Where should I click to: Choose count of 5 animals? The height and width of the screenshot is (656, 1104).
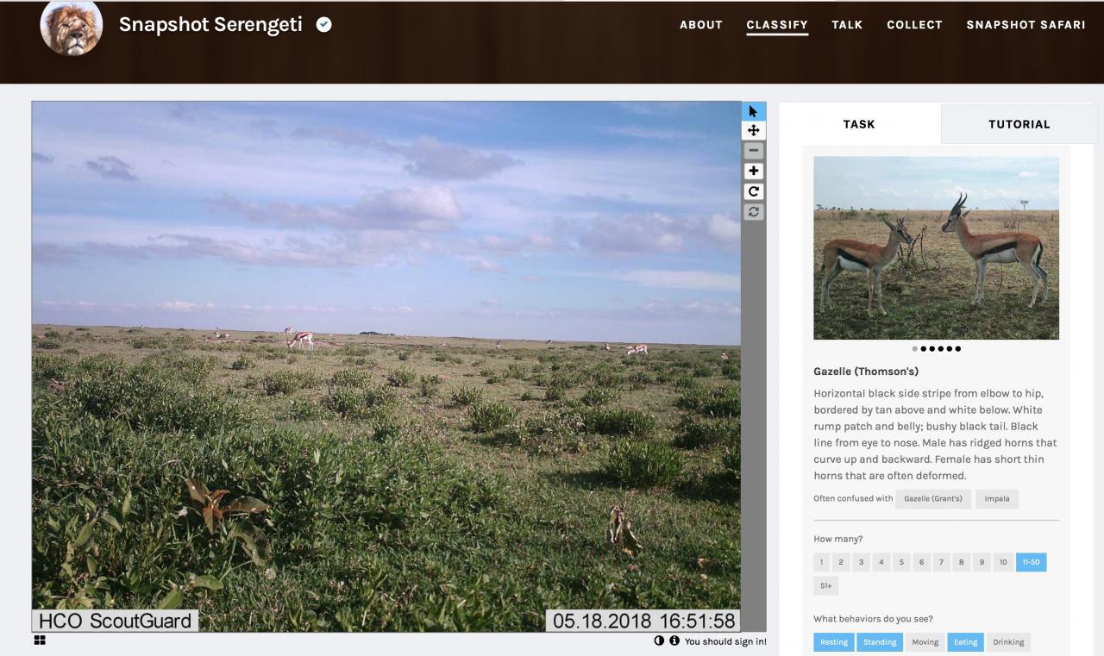(x=901, y=563)
